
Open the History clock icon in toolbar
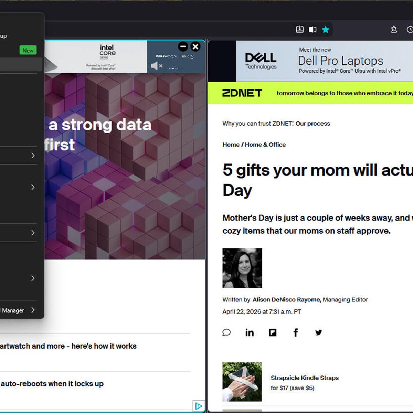(410, 30)
